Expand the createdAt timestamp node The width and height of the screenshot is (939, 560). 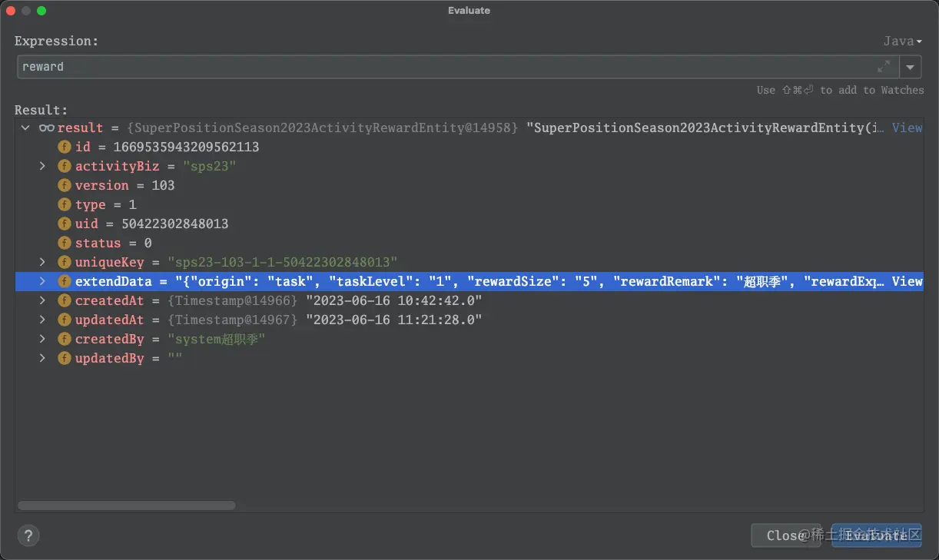click(43, 300)
